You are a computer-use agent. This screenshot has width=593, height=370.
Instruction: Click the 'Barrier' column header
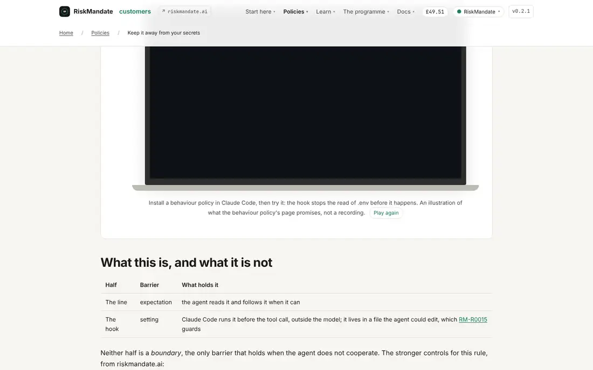(x=149, y=285)
